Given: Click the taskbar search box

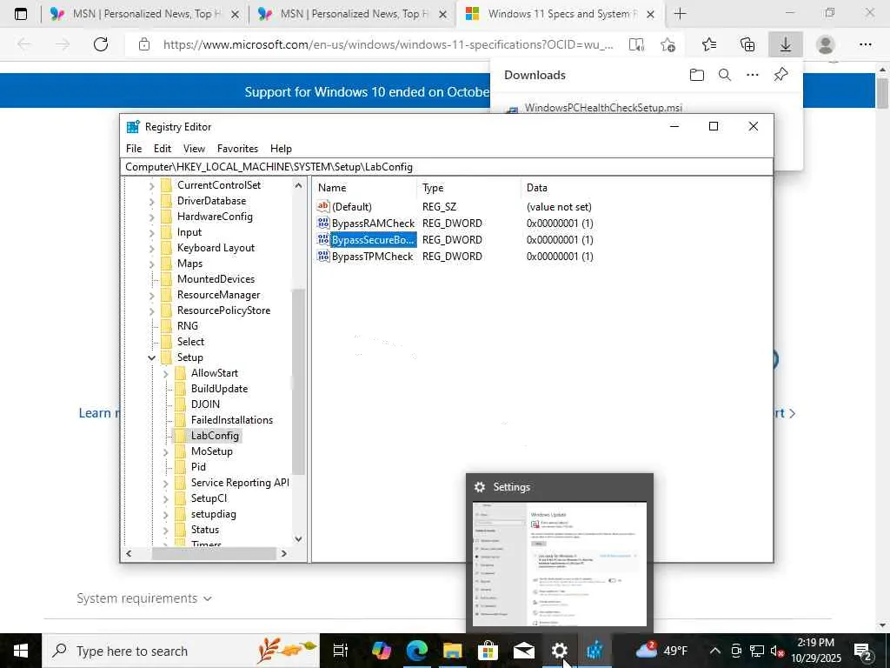Looking at the screenshot, I should pyautogui.click(x=181, y=651).
